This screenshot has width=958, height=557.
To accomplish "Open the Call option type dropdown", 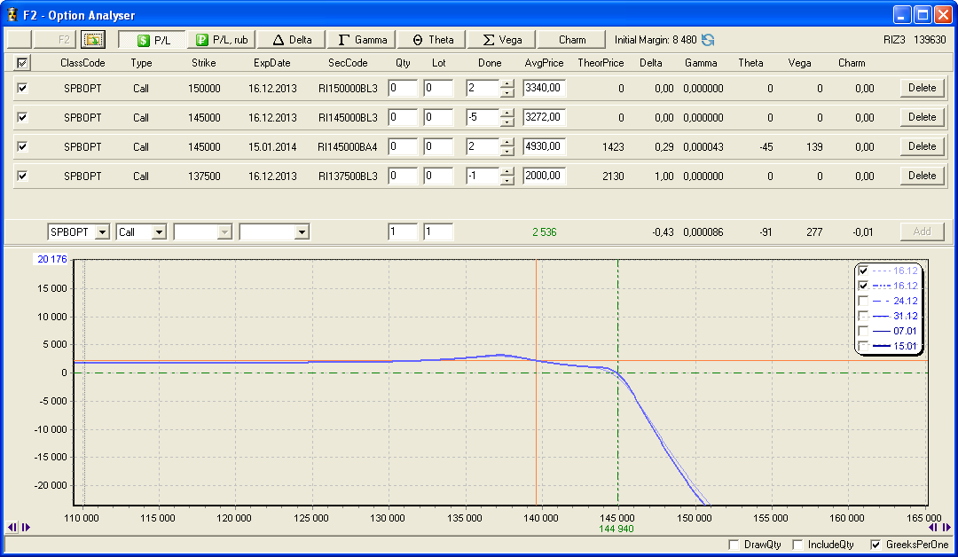I will coord(159,231).
